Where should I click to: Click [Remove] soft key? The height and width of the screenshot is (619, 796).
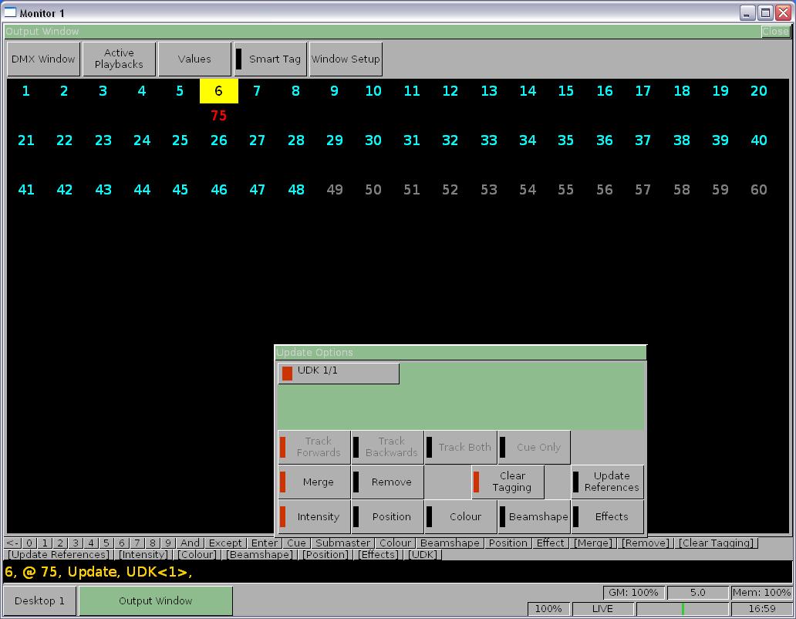[646, 543]
